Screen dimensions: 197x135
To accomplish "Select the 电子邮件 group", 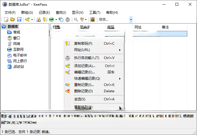I will [x=20, y=55].
